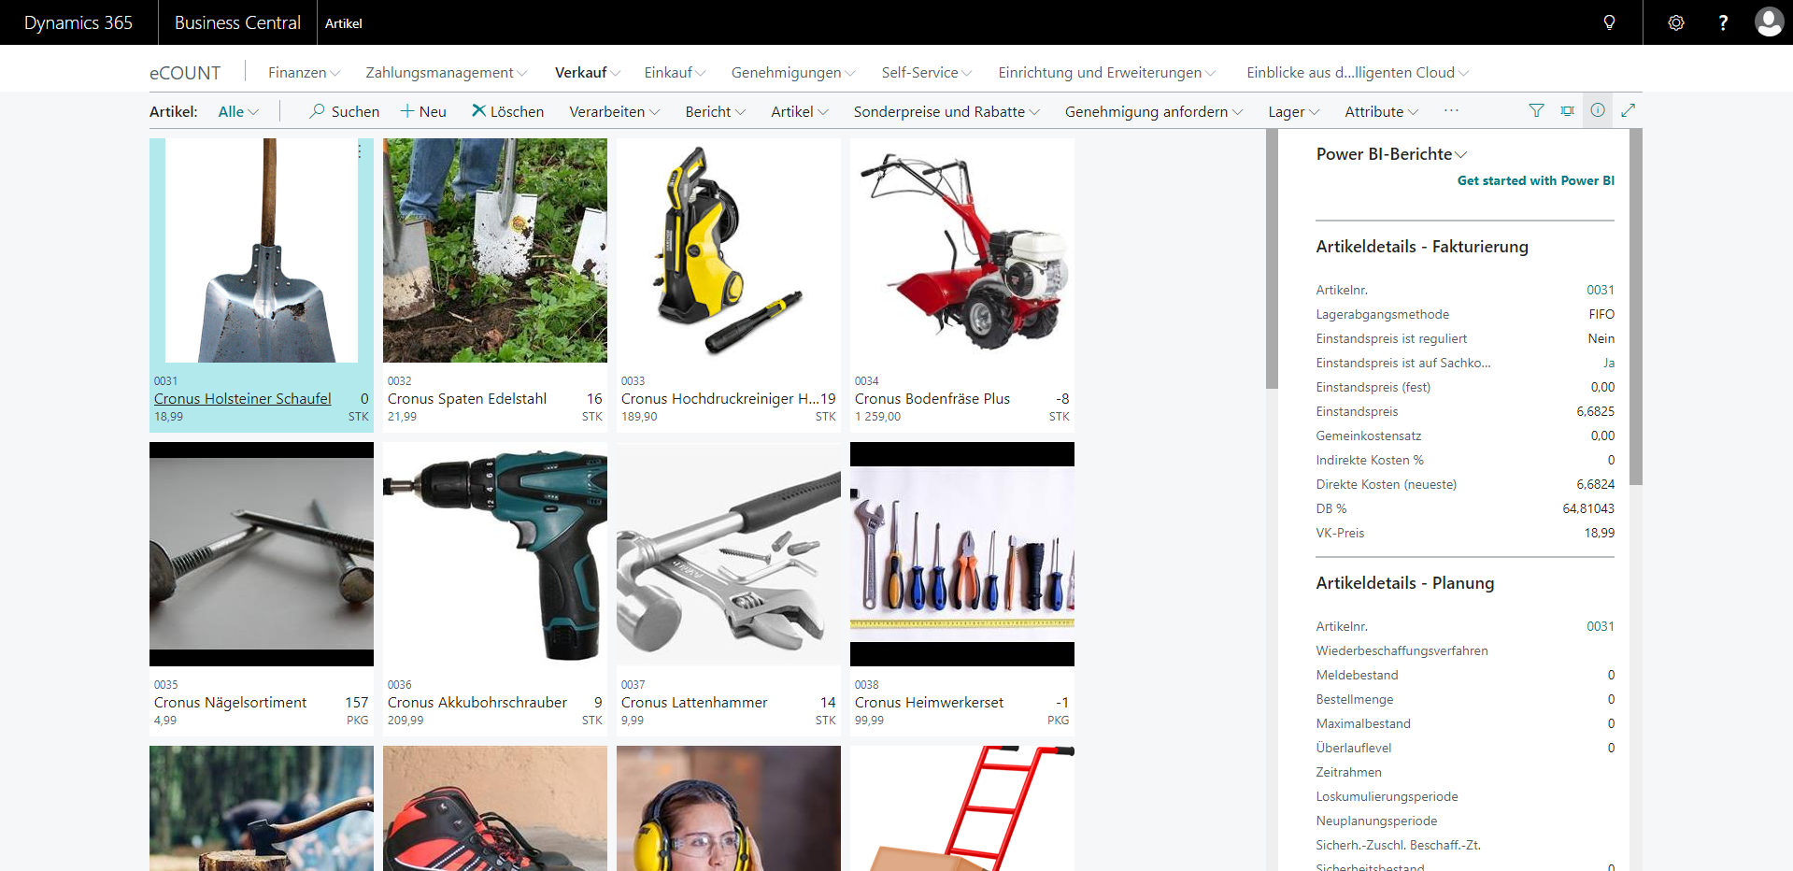Select the Cronus Akkubohrschrauber tile image
This screenshot has height=871, width=1793.
click(x=495, y=554)
